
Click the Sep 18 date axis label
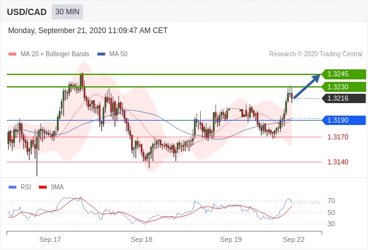click(142, 239)
